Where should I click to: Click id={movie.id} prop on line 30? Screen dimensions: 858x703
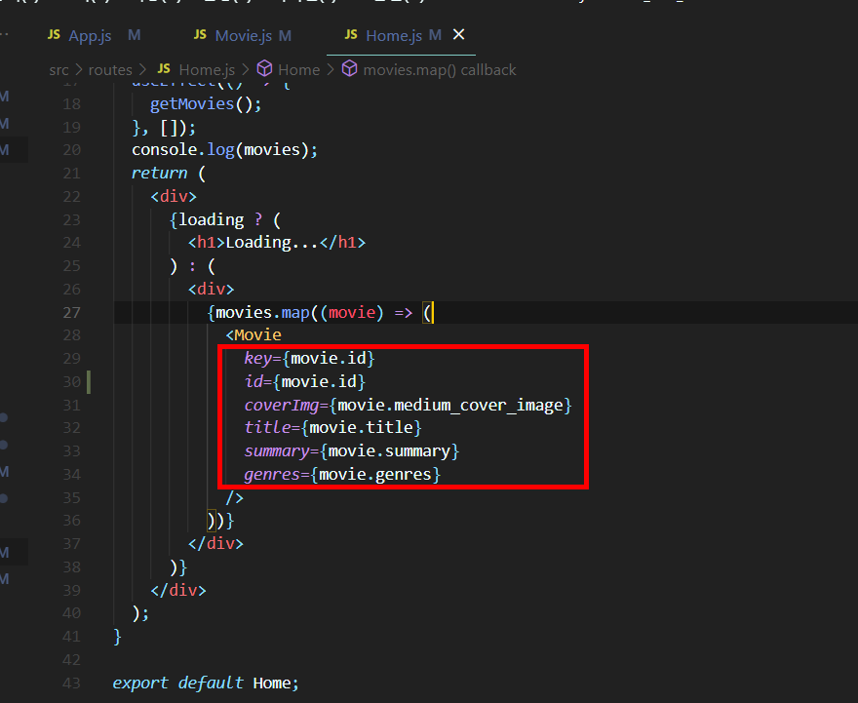305,382
